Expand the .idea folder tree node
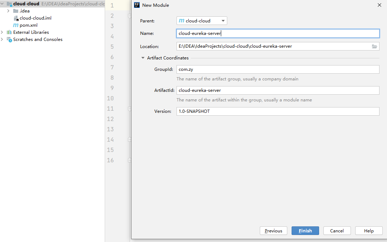 8,11
